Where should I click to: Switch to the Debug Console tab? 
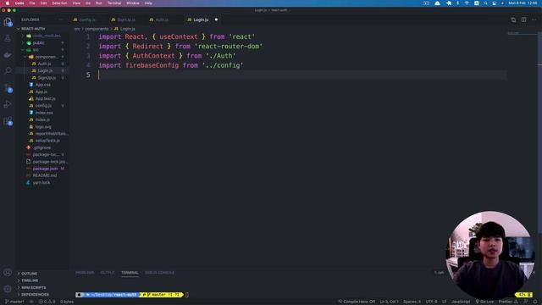point(159,273)
